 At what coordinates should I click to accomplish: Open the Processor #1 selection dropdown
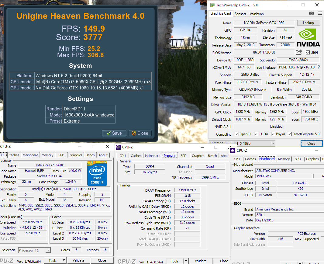click(x=34, y=250)
